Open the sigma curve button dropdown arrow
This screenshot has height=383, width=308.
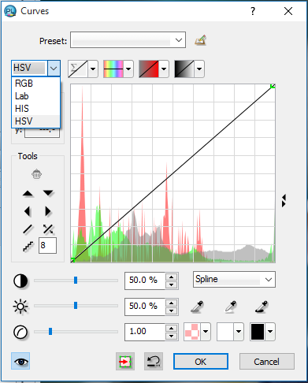coord(93,69)
